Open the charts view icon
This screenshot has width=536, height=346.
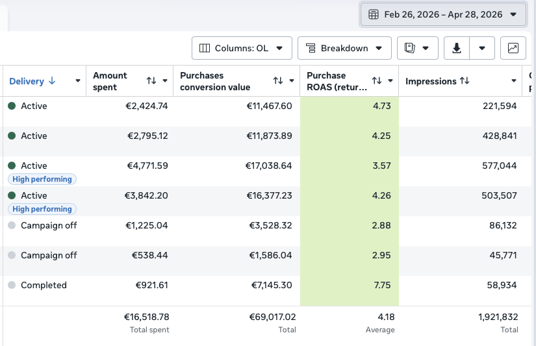pos(513,48)
